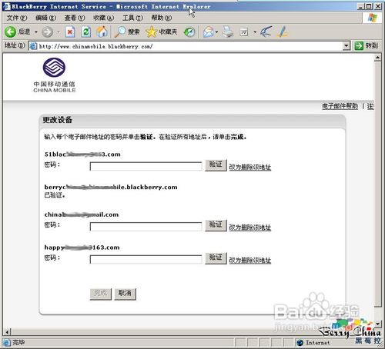Click the 完成 finish button
Image resolution: width=385 pixels, height=349 pixels.
pyautogui.click(x=100, y=294)
